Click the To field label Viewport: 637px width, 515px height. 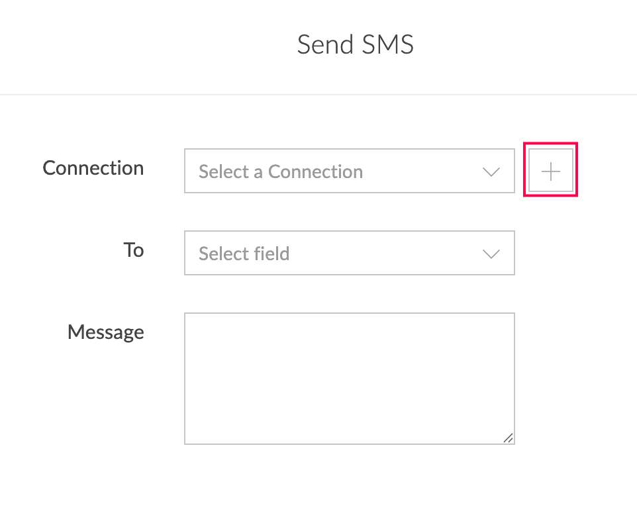(134, 250)
